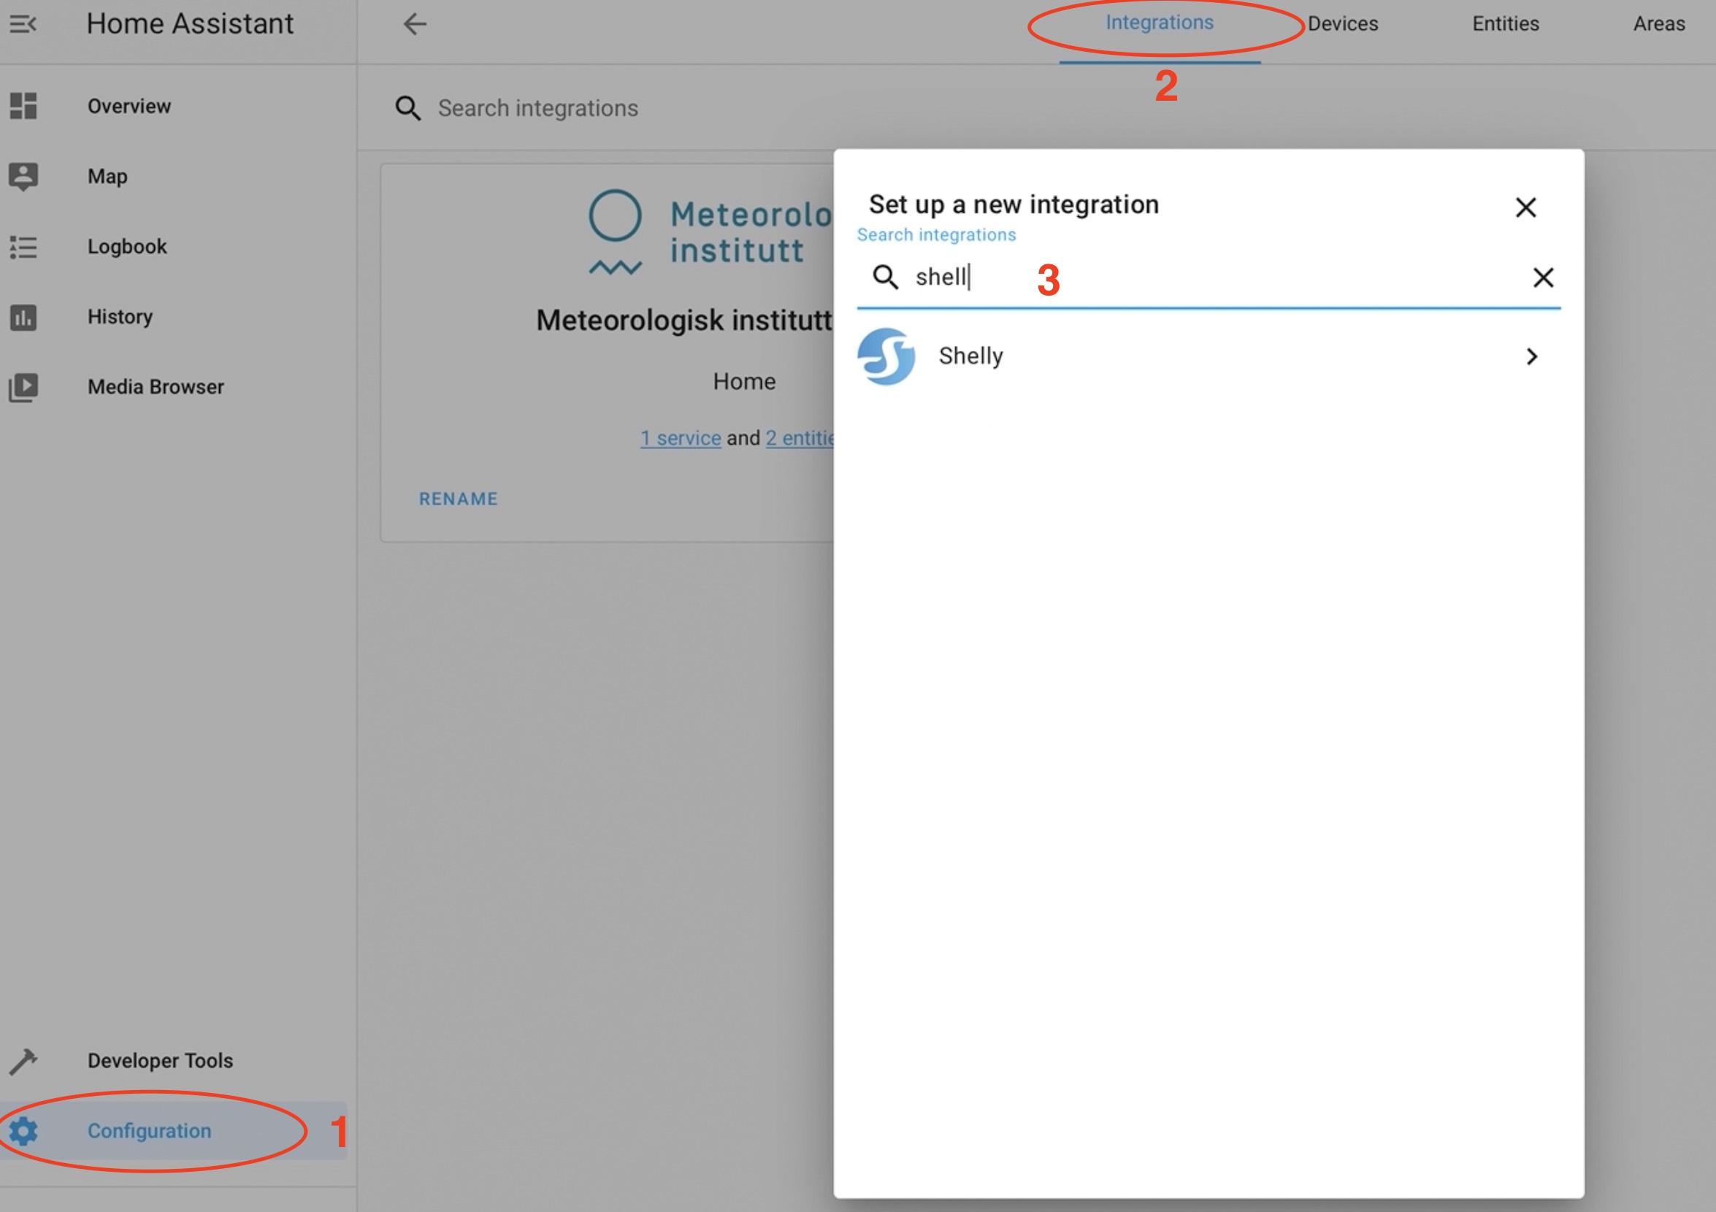Focus the main Search integrations field

[538, 108]
